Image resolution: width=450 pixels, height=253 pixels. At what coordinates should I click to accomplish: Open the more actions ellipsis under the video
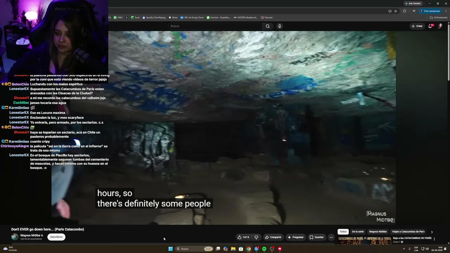click(331, 237)
